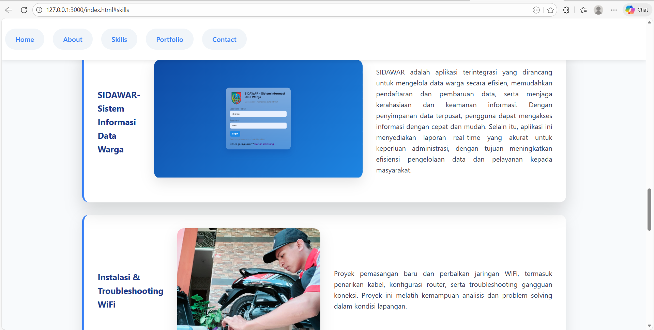Click the Login button in the SIDAWAR mockup
This screenshot has height=330, width=654.
[x=234, y=134]
